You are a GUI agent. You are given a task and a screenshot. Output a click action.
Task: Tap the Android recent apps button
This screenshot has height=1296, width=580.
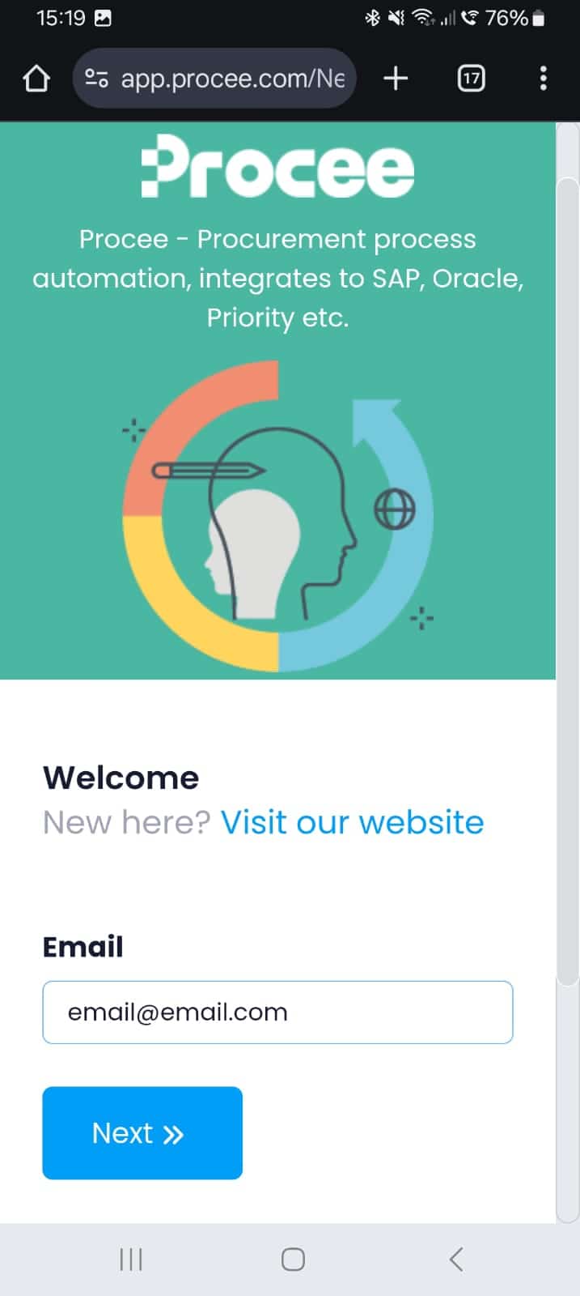[131, 1260]
